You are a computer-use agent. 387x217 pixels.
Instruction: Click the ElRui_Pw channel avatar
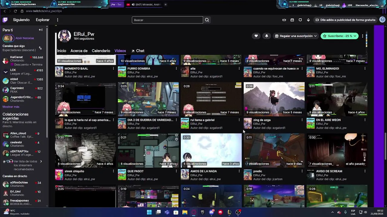click(x=64, y=36)
